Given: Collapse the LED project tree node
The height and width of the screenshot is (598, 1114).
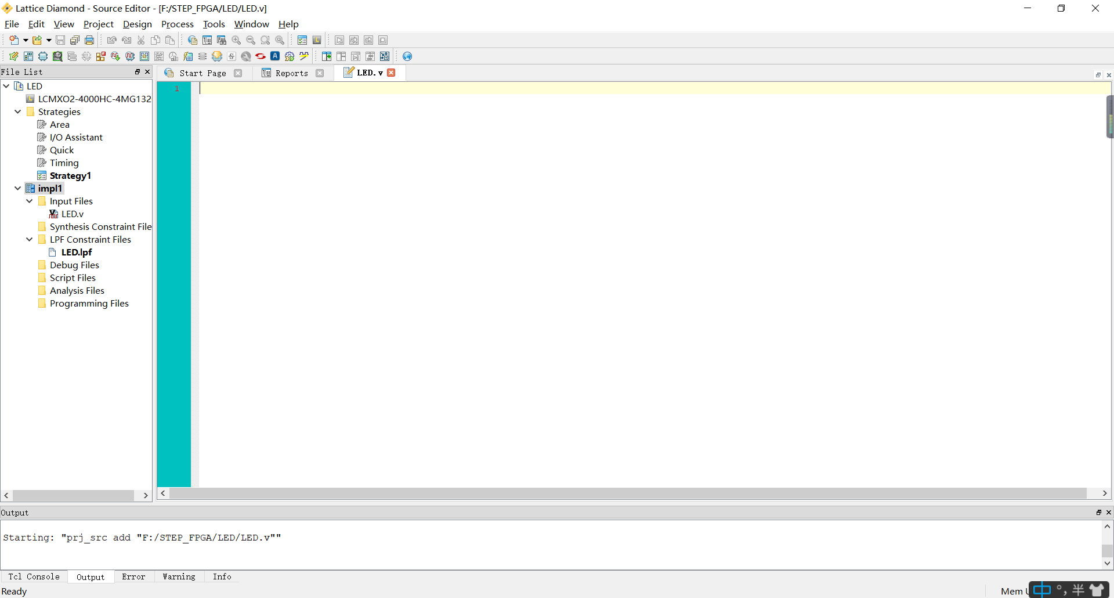Looking at the screenshot, I should click(6, 86).
